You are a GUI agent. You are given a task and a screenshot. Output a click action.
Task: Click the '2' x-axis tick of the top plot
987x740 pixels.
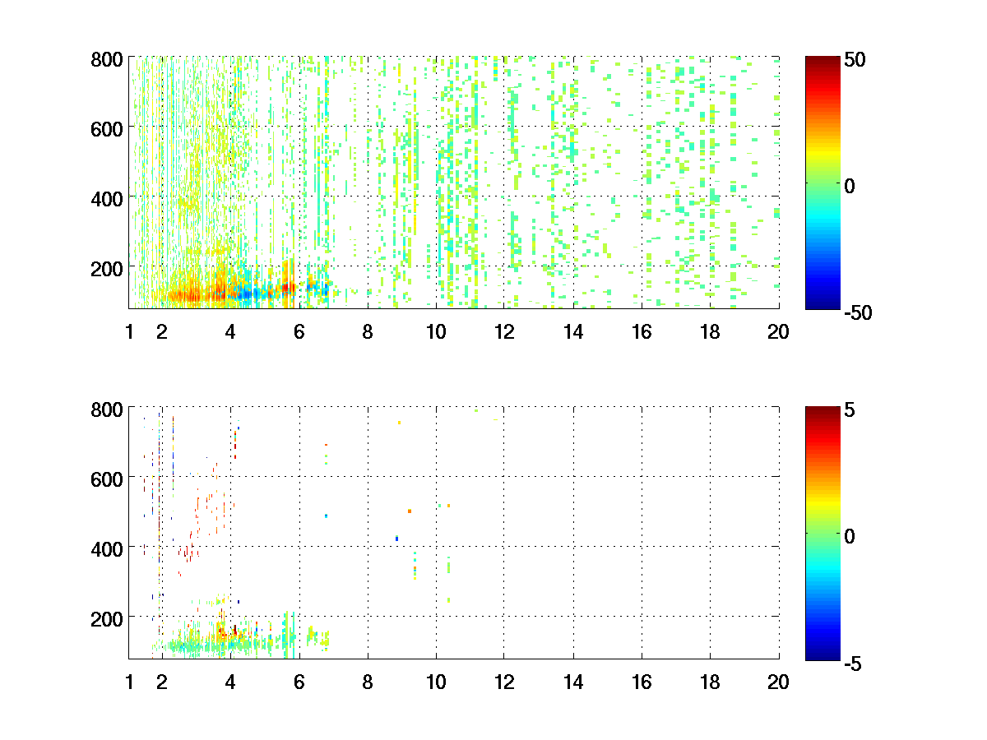coord(162,332)
